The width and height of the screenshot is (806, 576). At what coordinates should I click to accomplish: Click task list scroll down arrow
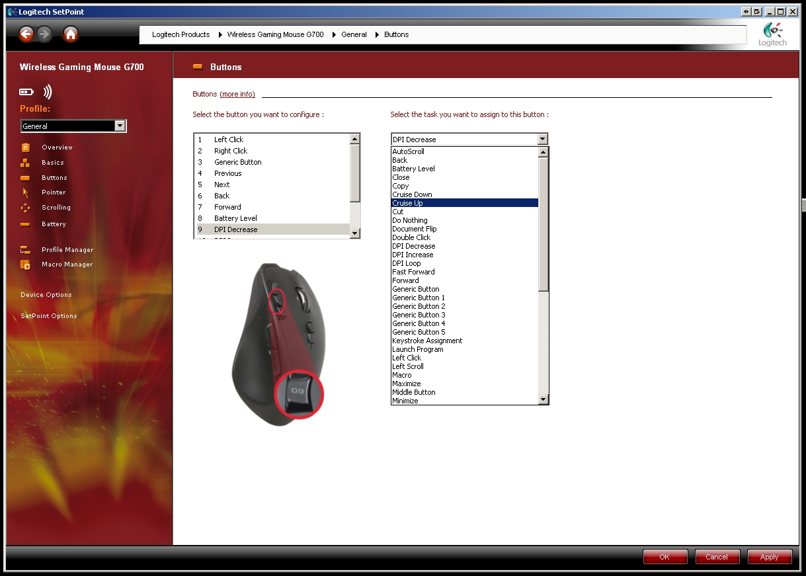pos(544,399)
